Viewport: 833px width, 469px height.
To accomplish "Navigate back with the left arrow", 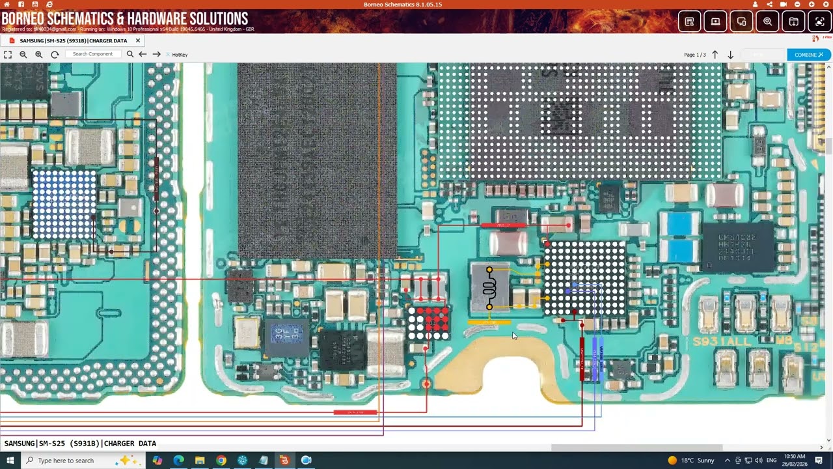I will coord(143,54).
